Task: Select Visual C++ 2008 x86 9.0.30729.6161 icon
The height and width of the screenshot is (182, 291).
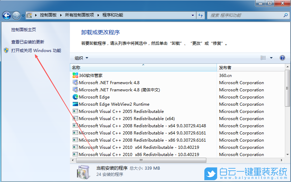Action: point(75,140)
